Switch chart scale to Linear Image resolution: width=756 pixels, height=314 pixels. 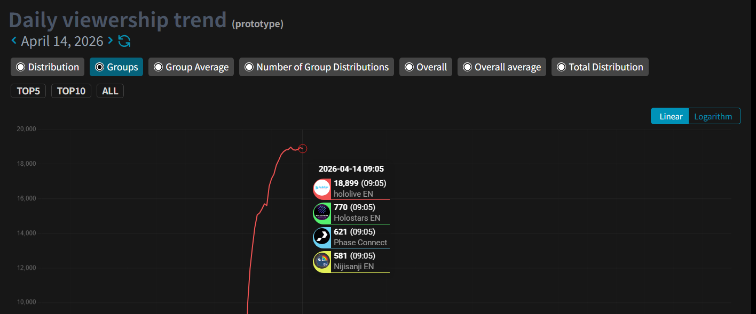(670, 116)
